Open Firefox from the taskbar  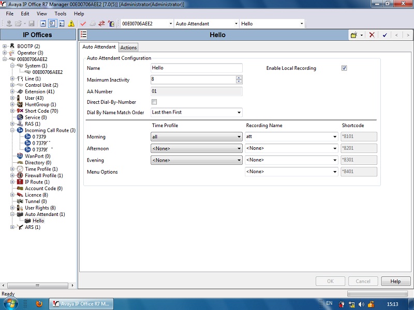tap(39, 304)
